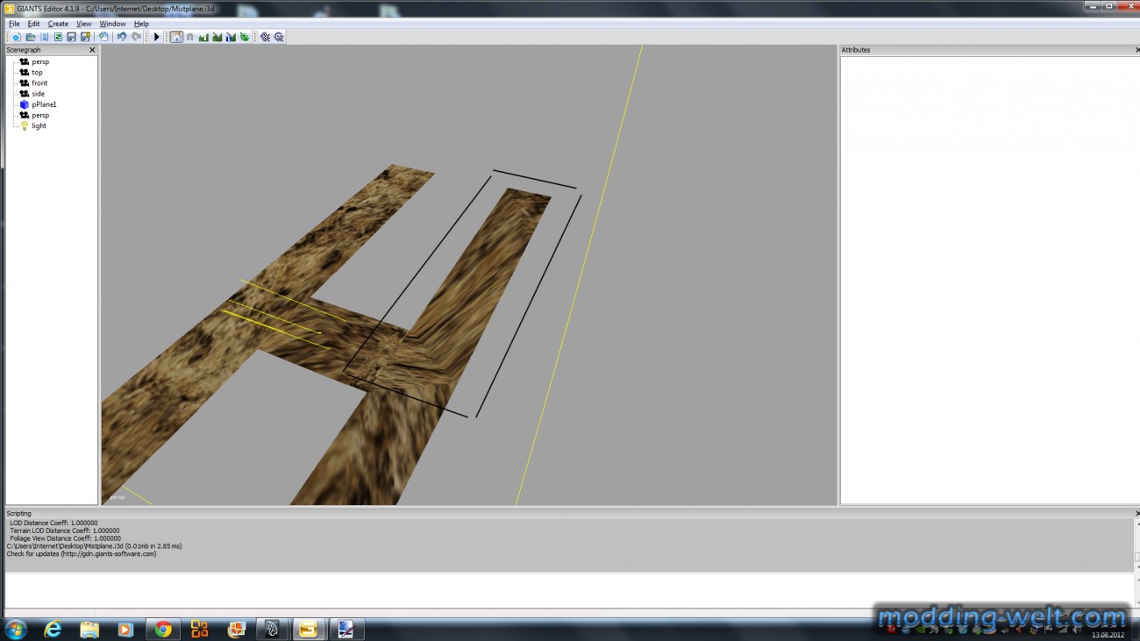The height and width of the screenshot is (641, 1140).
Task: Click the greyed Redo arrow icon
Action: [x=136, y=37]
